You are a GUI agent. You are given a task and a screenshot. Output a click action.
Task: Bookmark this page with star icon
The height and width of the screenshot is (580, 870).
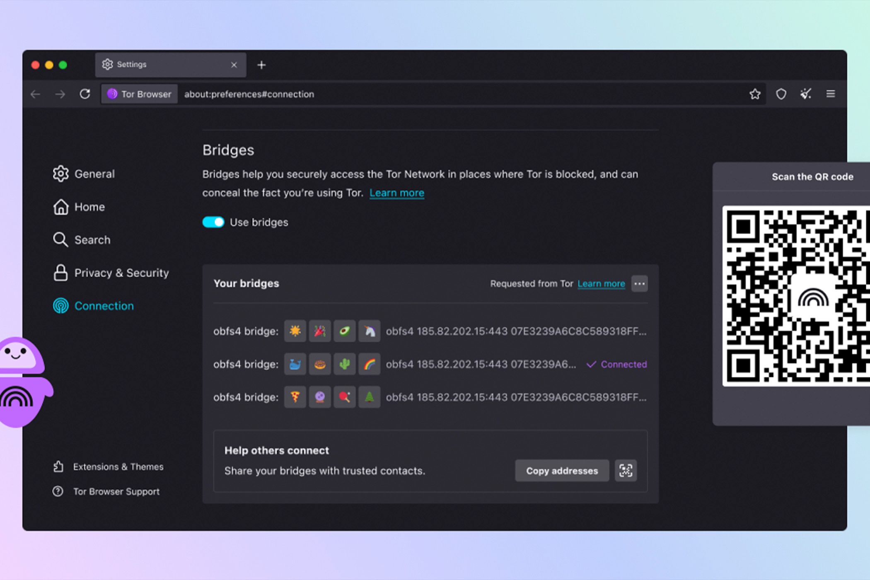755,94
